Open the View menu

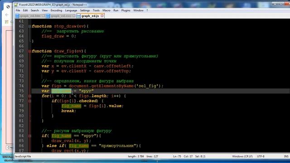coord(44,10)
